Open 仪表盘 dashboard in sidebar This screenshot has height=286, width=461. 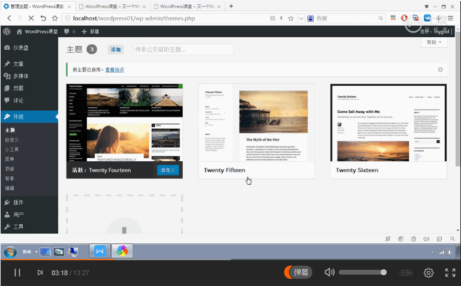(29, 47)
